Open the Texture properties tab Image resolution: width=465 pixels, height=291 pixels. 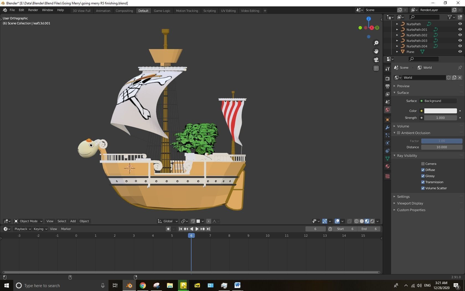coord(387,176)
